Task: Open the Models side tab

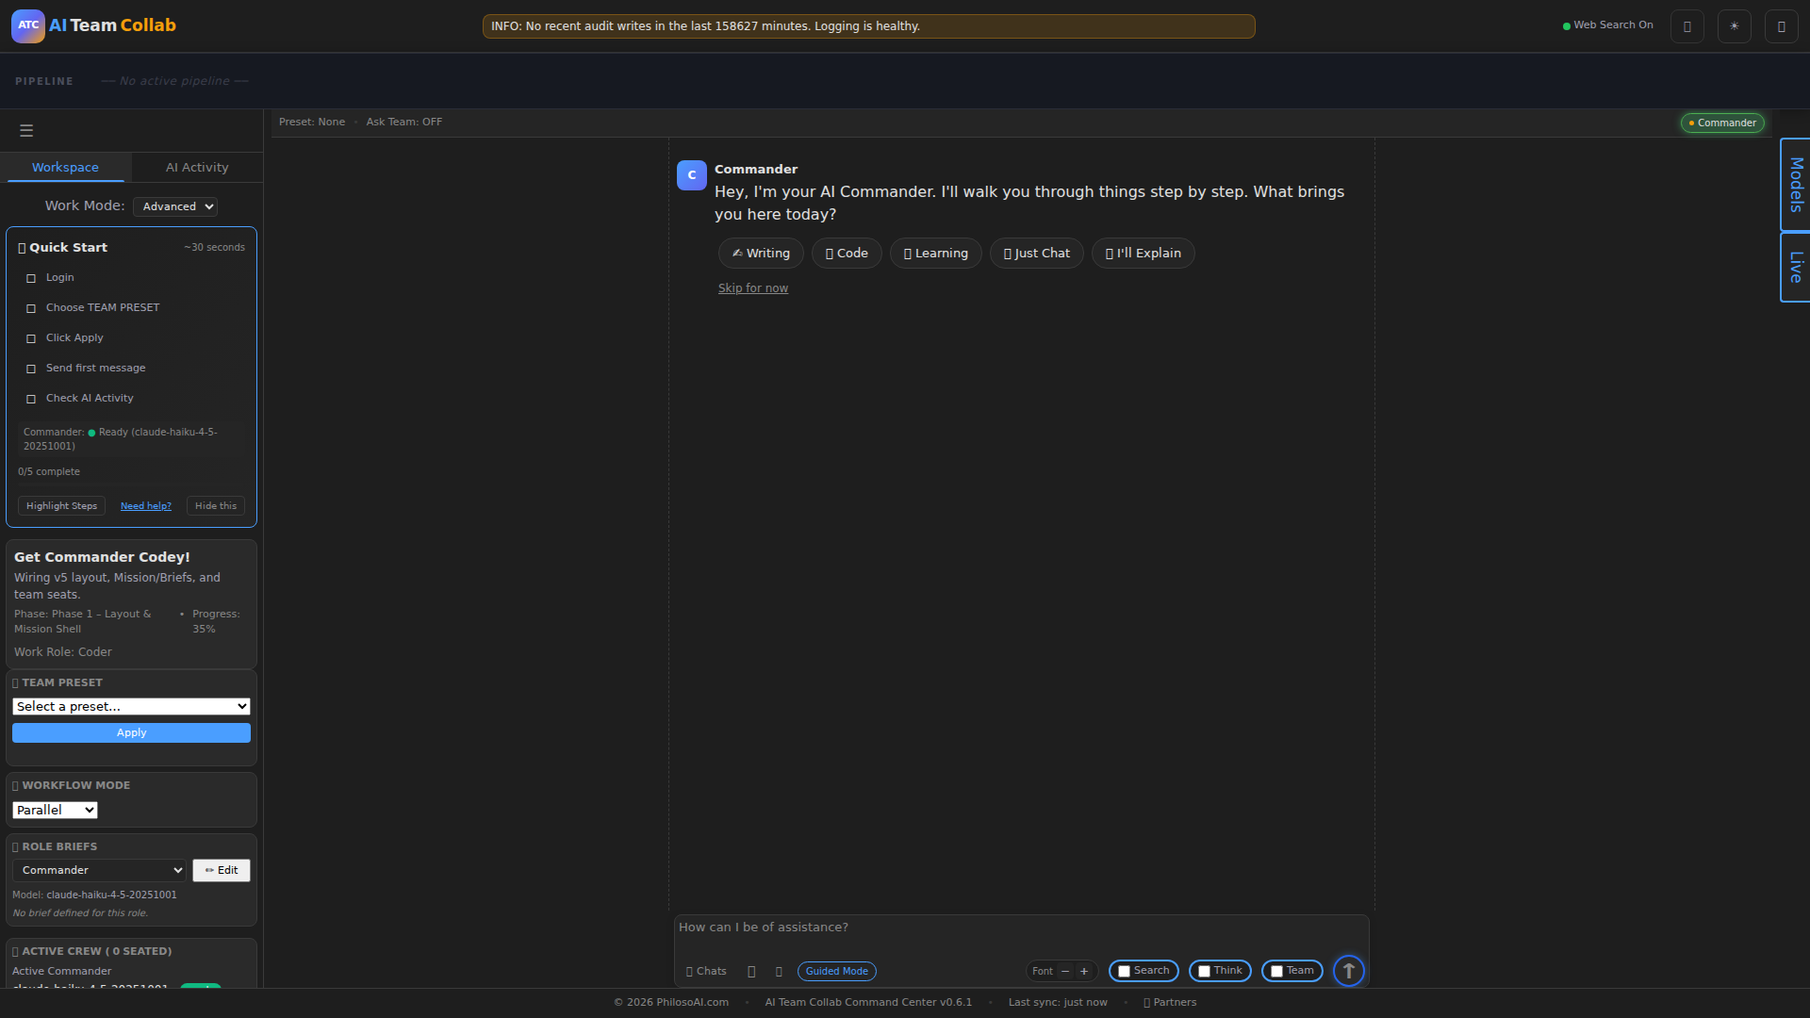Action: click(1795, 185)
